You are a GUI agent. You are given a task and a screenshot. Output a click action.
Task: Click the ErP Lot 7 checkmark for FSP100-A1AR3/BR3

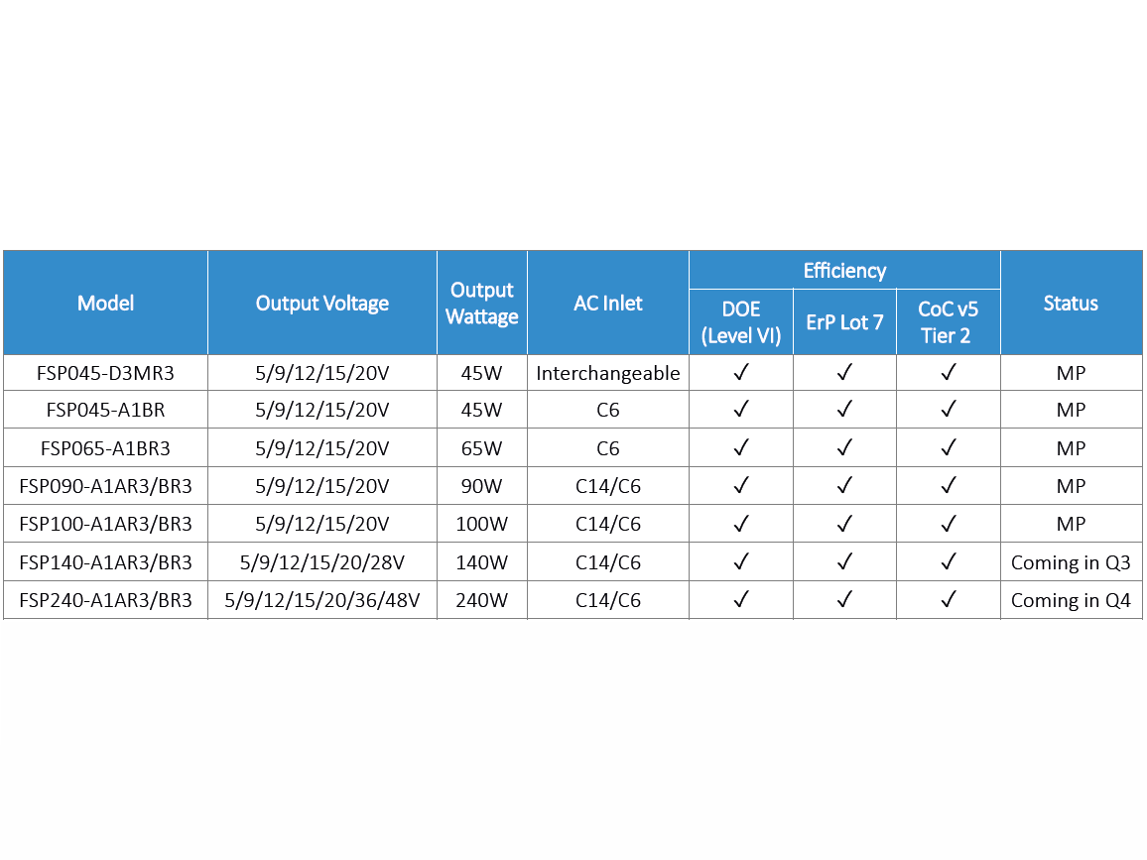click(844, 524)
